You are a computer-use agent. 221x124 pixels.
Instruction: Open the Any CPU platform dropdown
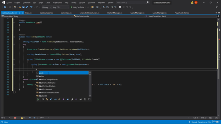(61, 7)
